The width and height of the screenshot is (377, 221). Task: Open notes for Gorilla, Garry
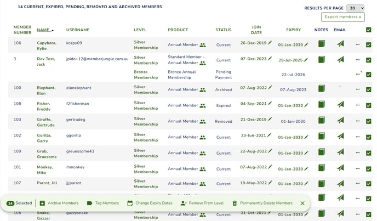pyautogui.click(x=322, y=136)
